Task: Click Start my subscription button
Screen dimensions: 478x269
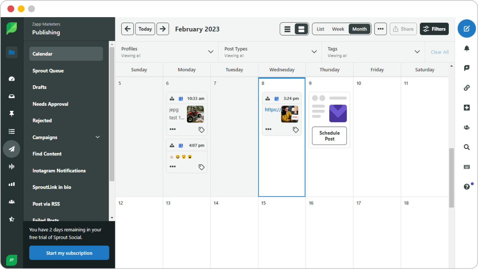Action: coord(69,253)
